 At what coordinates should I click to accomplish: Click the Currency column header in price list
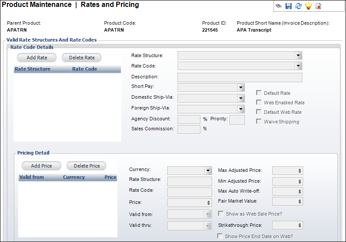pyautogui.click(x=74, y=177)
